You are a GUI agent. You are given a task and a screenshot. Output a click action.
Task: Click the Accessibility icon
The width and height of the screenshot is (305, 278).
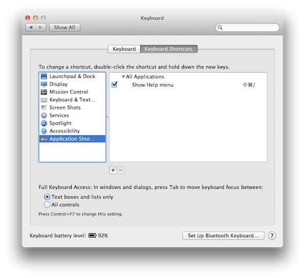point(44,131)
